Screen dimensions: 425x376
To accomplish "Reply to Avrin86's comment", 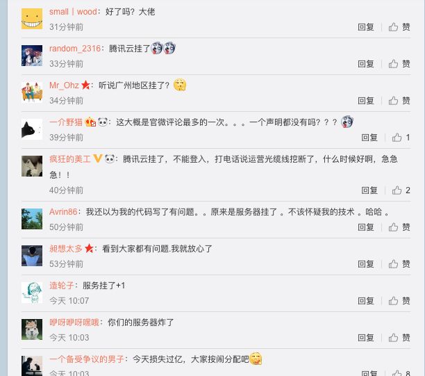I will [366, 227].
